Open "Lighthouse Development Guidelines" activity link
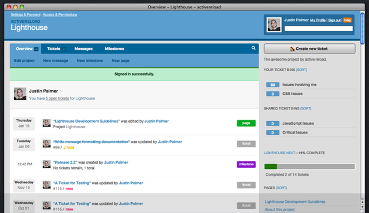 [x=86, y=121]
